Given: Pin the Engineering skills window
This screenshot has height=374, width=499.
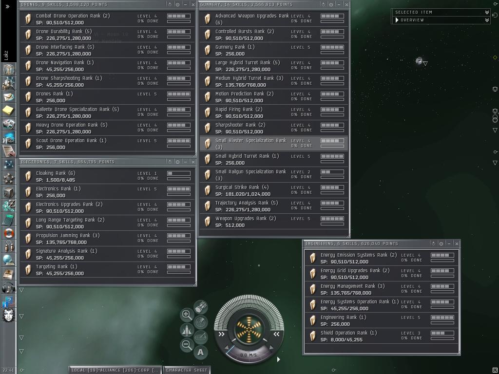Looking at the screenshot, I should pos(433,243).
